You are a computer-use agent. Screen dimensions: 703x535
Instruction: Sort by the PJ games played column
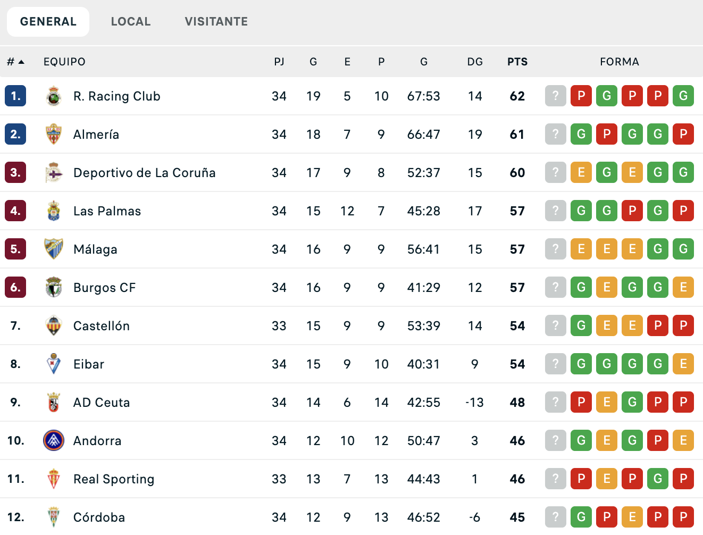tap(279, 61)
